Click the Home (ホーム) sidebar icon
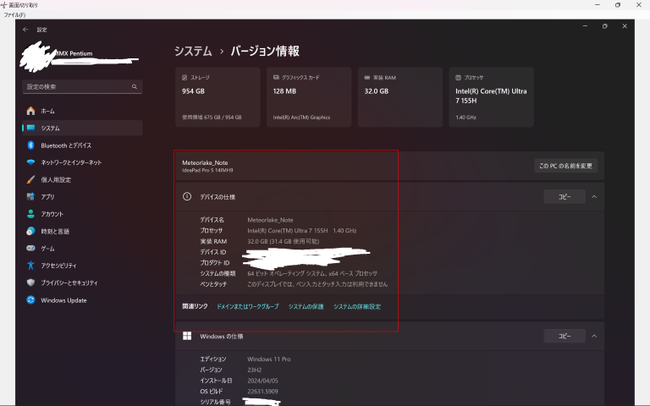This screenshot has width=650, height=406. [x=31, y=111]
